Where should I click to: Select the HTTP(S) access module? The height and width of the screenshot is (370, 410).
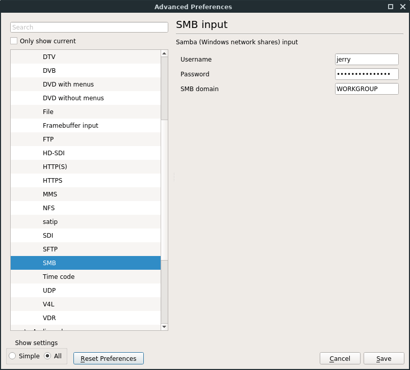point(55,167)
